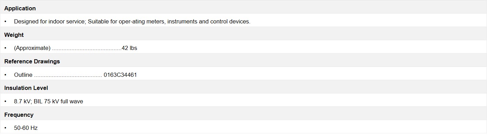Viewport: 487px width, 135px height.
Task: Click the bullet before the Designed for indoor line
Action: click(x=6, y=21)
